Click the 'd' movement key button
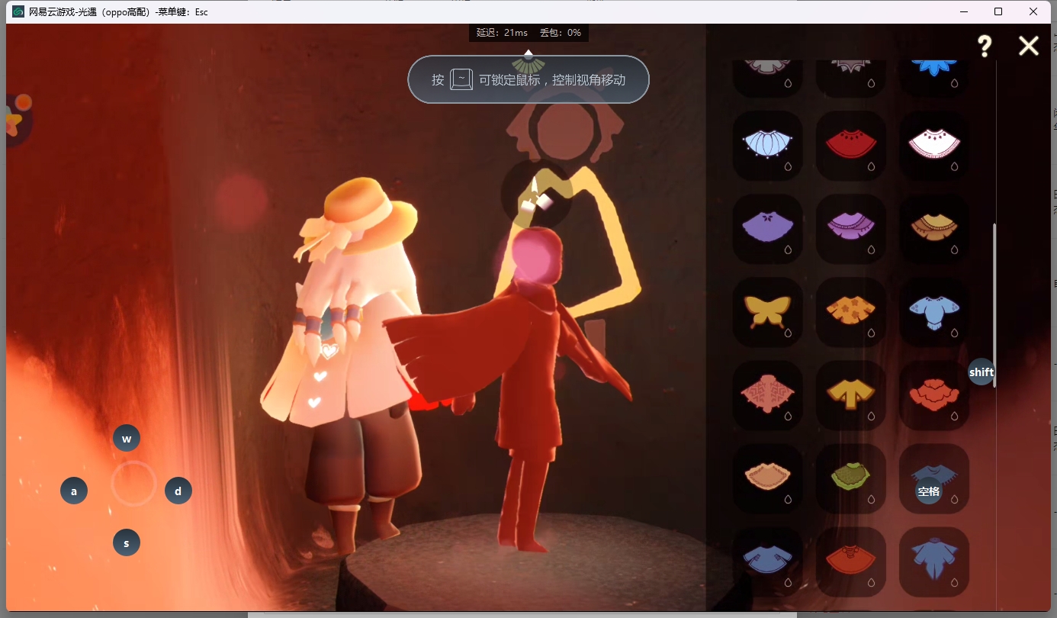 click(x=178, y=491)
